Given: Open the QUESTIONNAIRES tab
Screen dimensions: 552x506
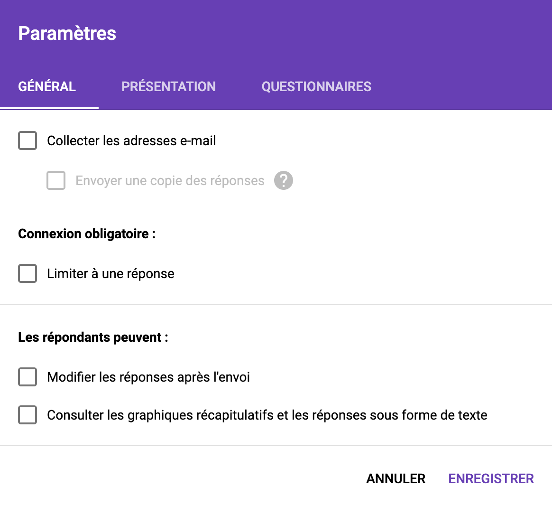Looking at the screenshot, I should (316, 86).
